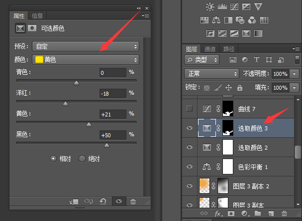This screenshot has height=221, width=302.
Task: Switch to the 属性 tab
Action: pyautogui.click(x=19, y=16)
